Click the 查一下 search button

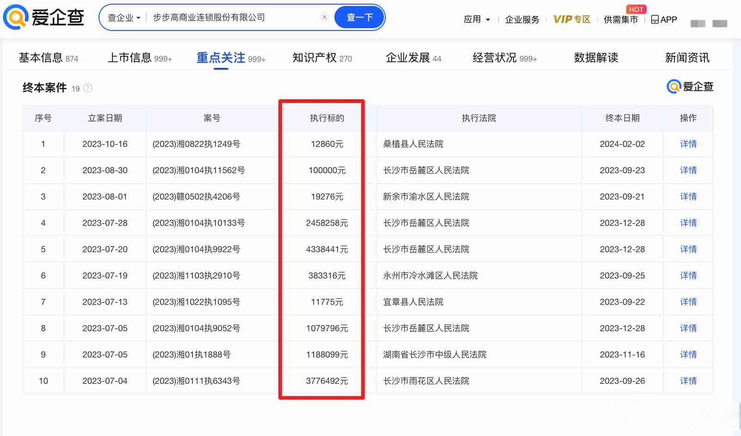pyautogui.click(x=359, y=17)
